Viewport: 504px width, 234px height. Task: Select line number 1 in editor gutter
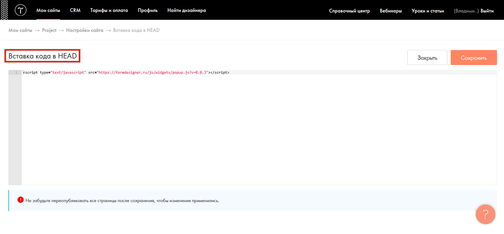click(16, 72)
